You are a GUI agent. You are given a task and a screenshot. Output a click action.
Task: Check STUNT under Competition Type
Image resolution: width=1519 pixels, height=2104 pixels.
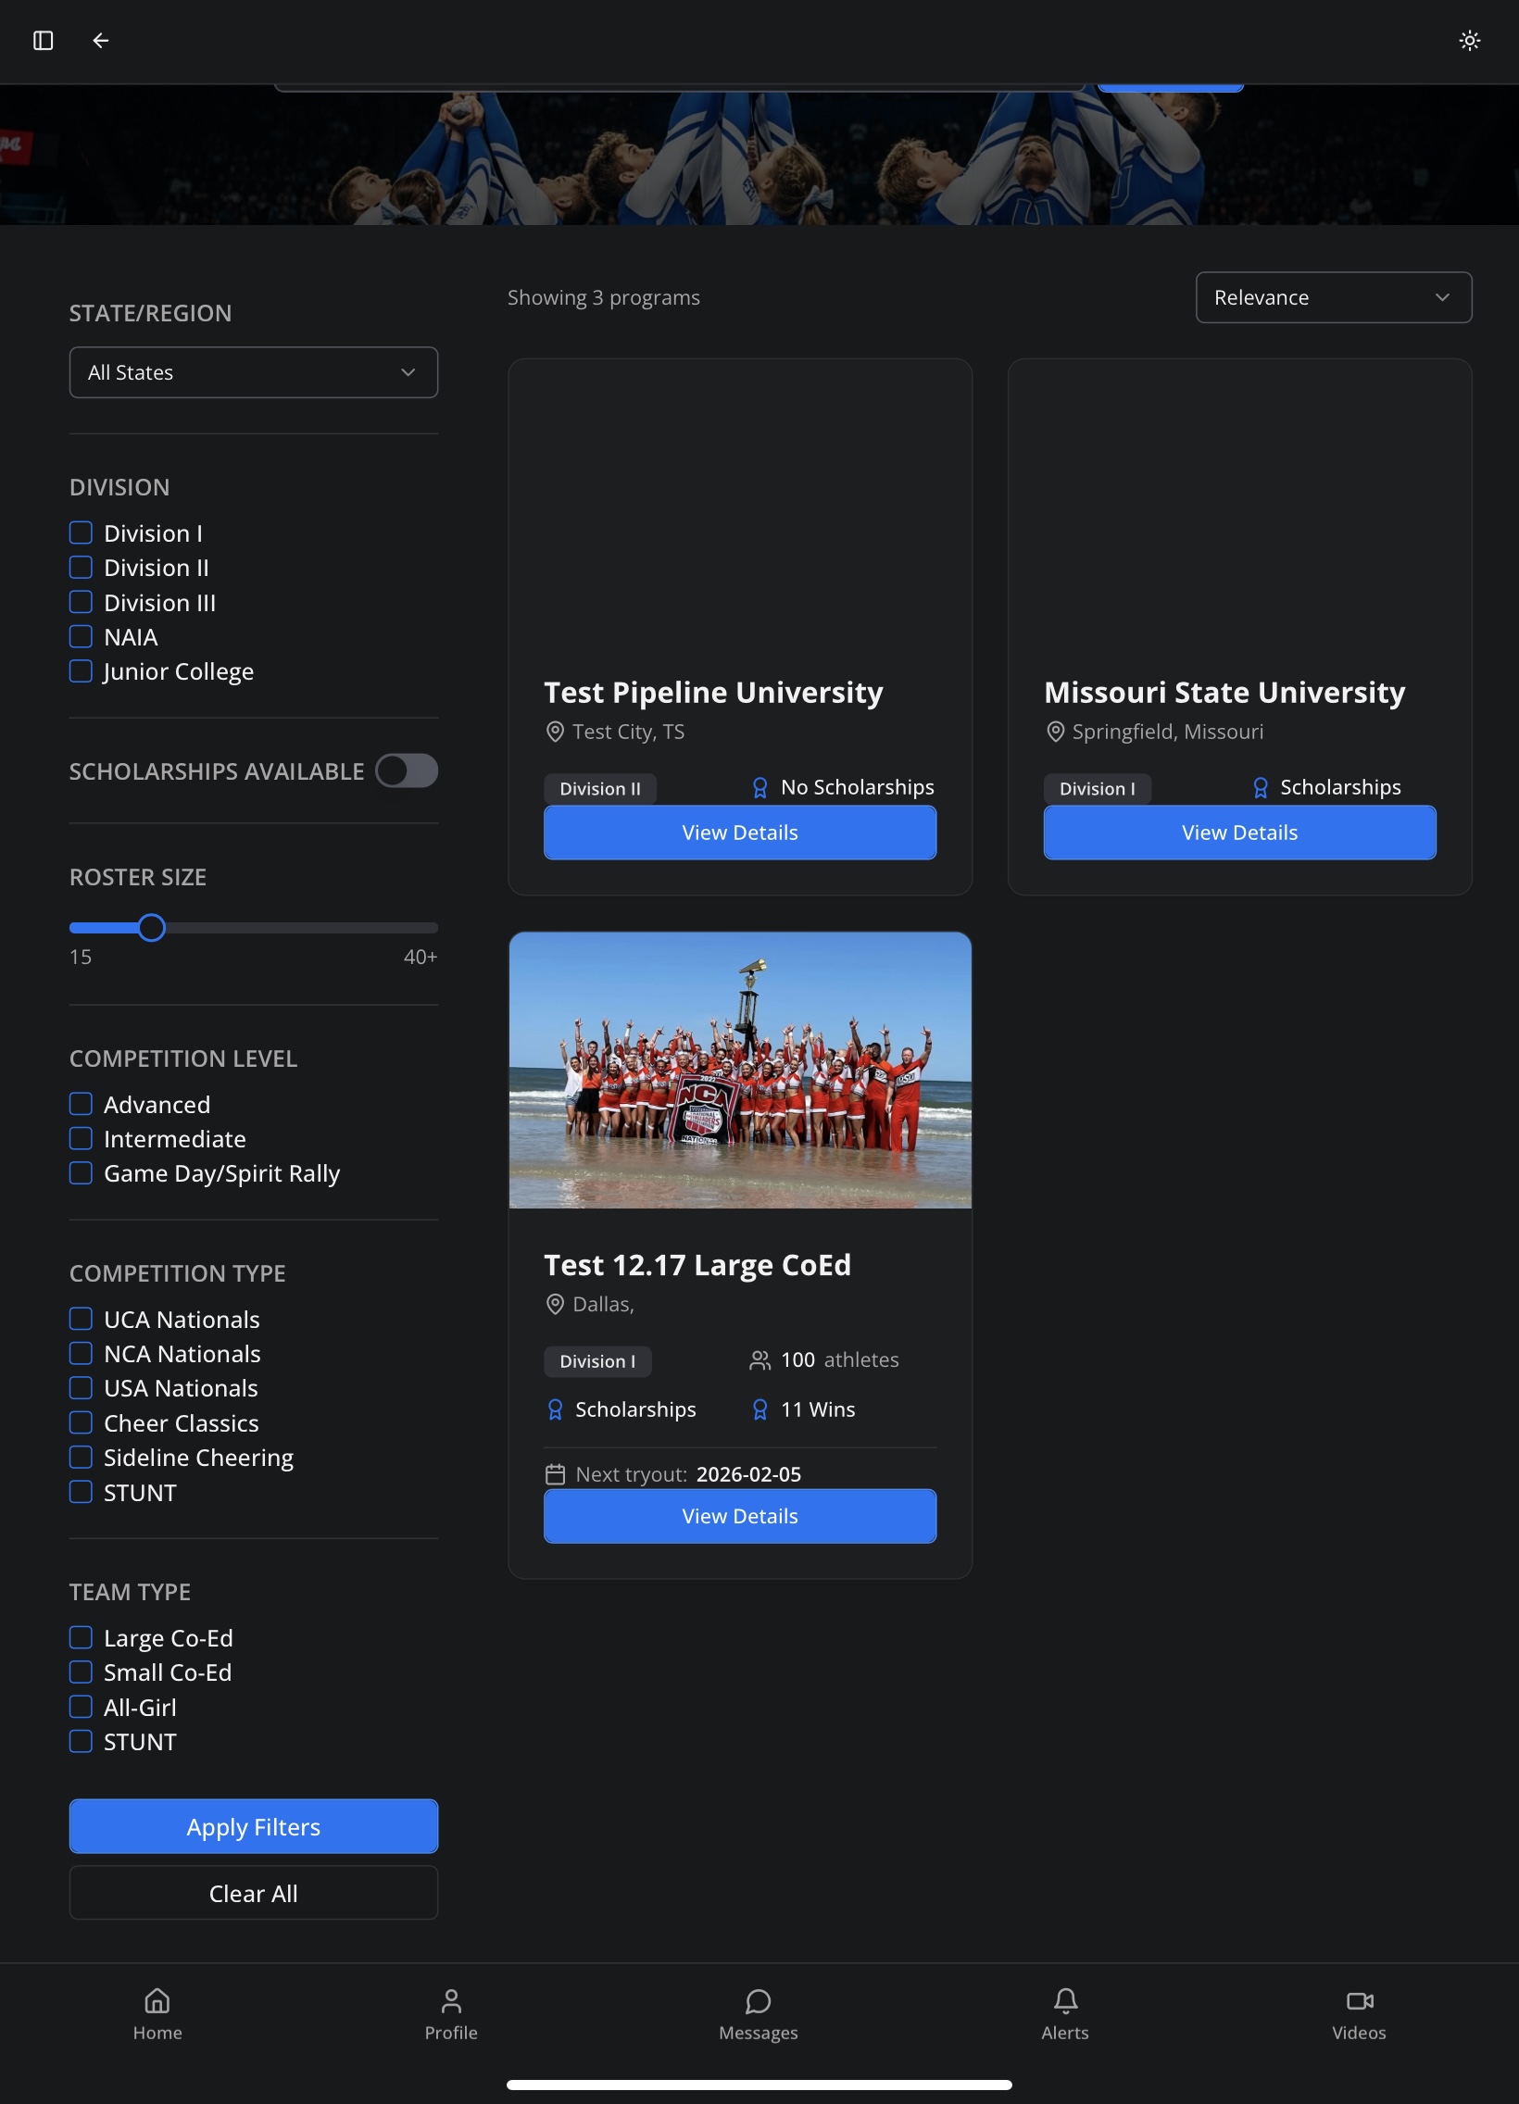click(81, 1492)
